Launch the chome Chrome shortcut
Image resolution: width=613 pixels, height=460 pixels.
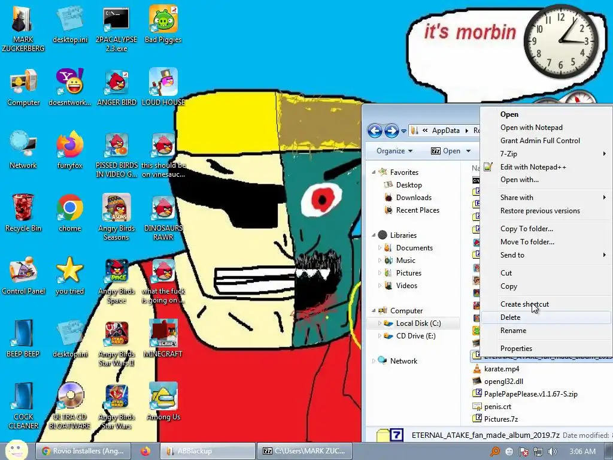[x=69, y=213]
